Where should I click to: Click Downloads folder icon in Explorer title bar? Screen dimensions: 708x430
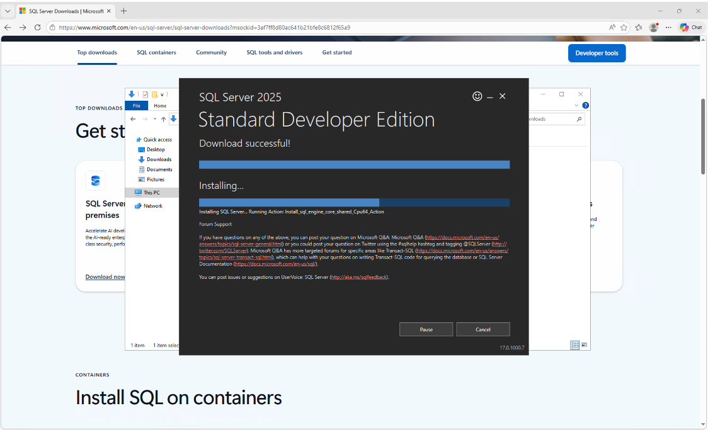tap(132, 94)
